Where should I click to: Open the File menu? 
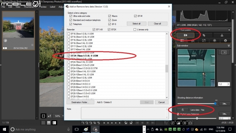[3, 7]
